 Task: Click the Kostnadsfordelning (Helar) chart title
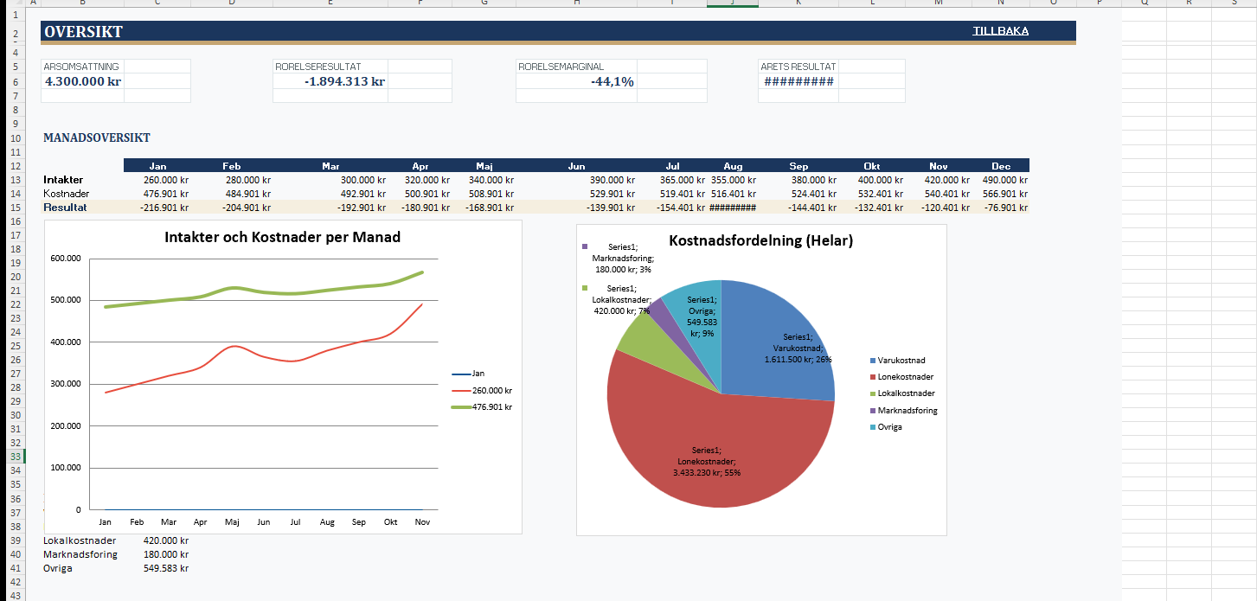(760, 241)
